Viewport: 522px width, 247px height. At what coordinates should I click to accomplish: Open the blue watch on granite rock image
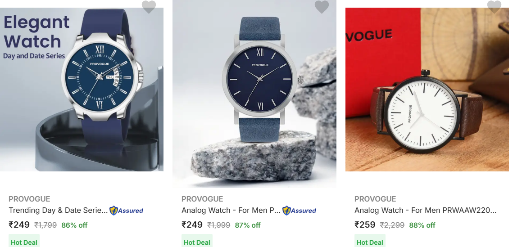pos(254,94)
